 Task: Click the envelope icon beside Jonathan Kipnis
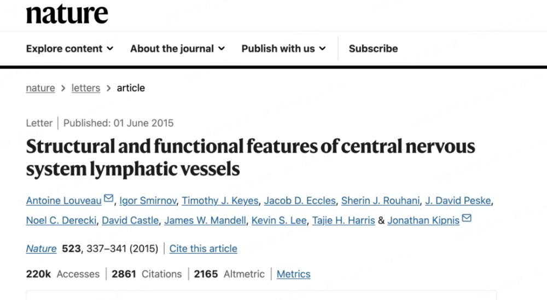click(x=467, y=219)
